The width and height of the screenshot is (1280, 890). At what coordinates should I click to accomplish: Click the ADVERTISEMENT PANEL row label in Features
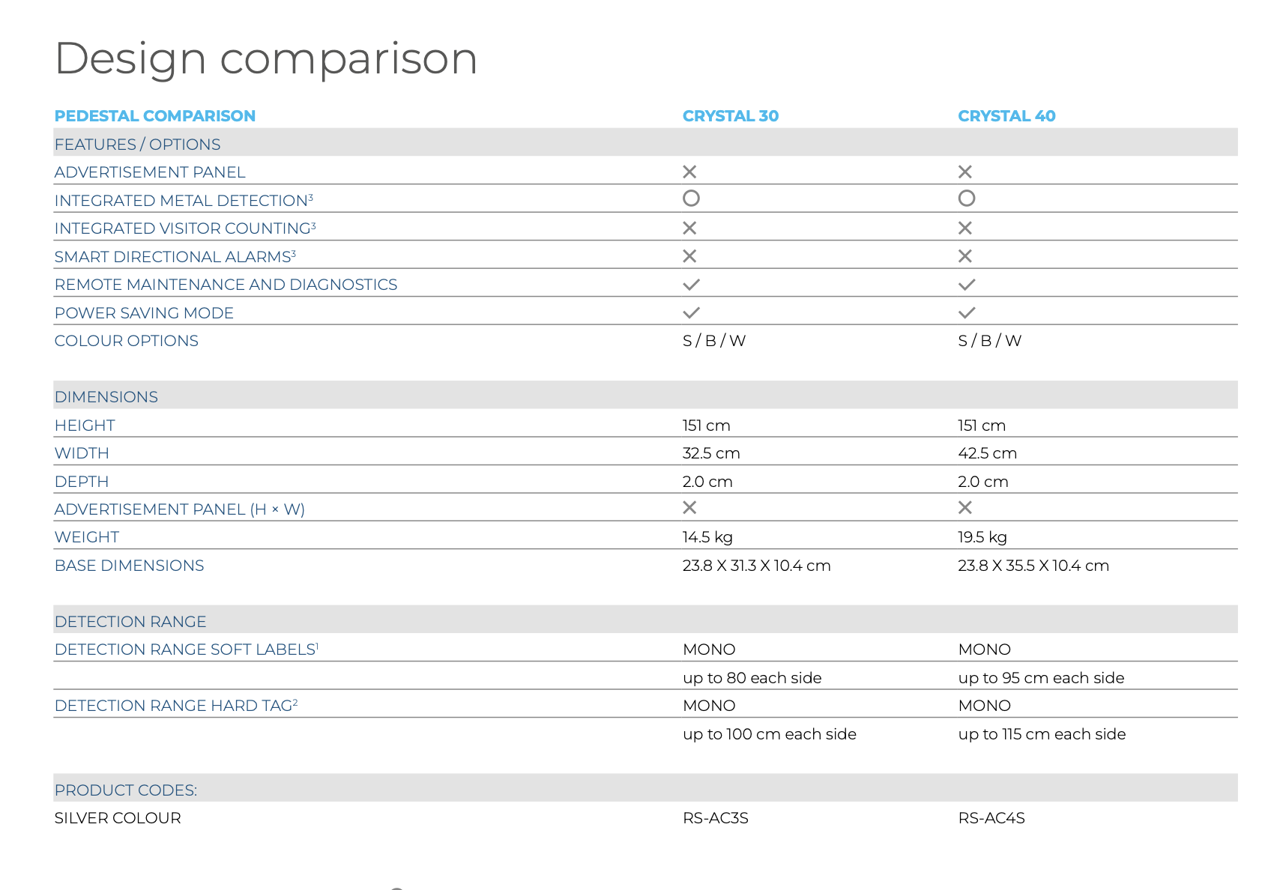[150, 172]
